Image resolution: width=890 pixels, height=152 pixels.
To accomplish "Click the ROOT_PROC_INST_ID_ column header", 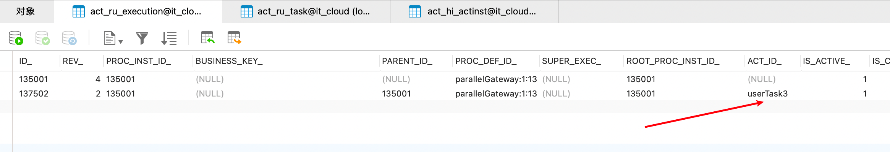I will click(x=673, y=61).
